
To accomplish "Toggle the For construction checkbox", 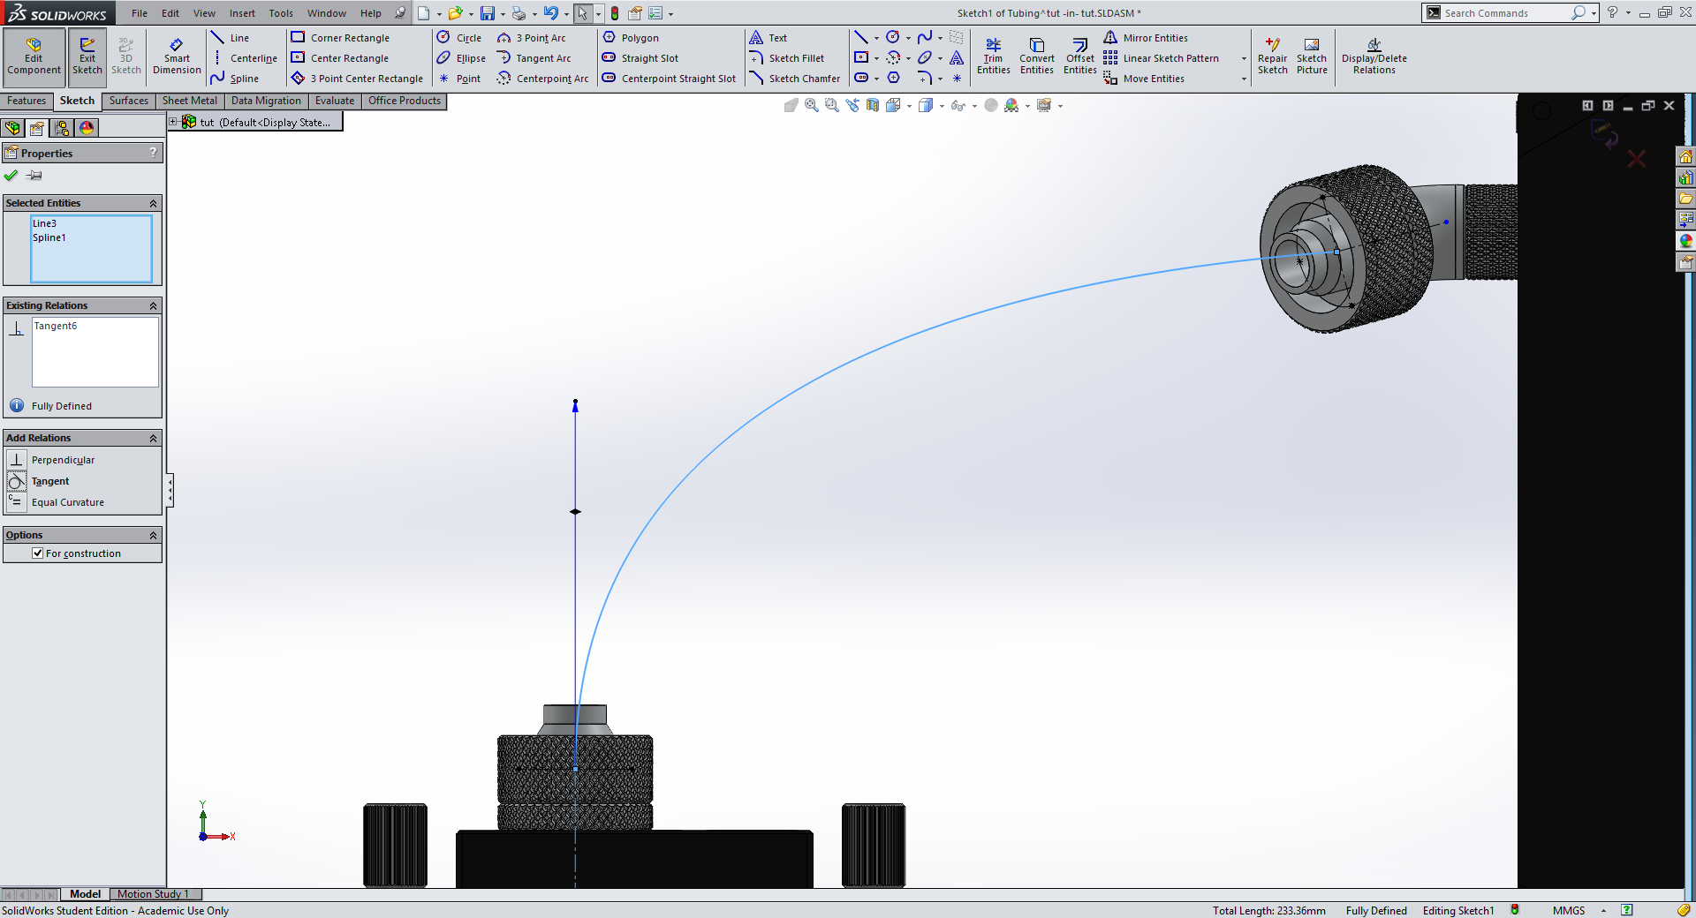I will (x=38, y=553).
